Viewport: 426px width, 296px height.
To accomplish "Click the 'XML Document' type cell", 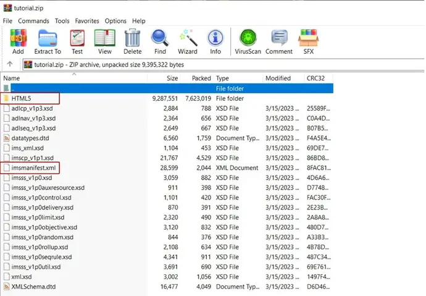I will pos(237,167).
